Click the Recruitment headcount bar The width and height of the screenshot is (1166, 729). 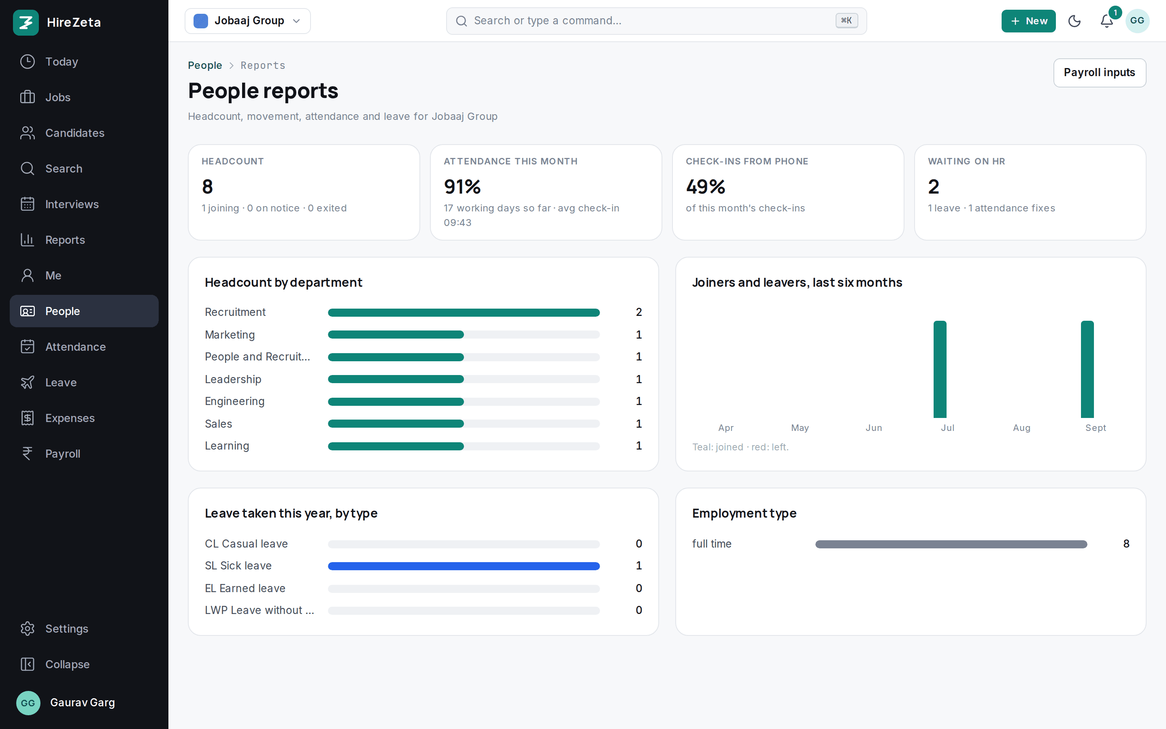[464, 312]
